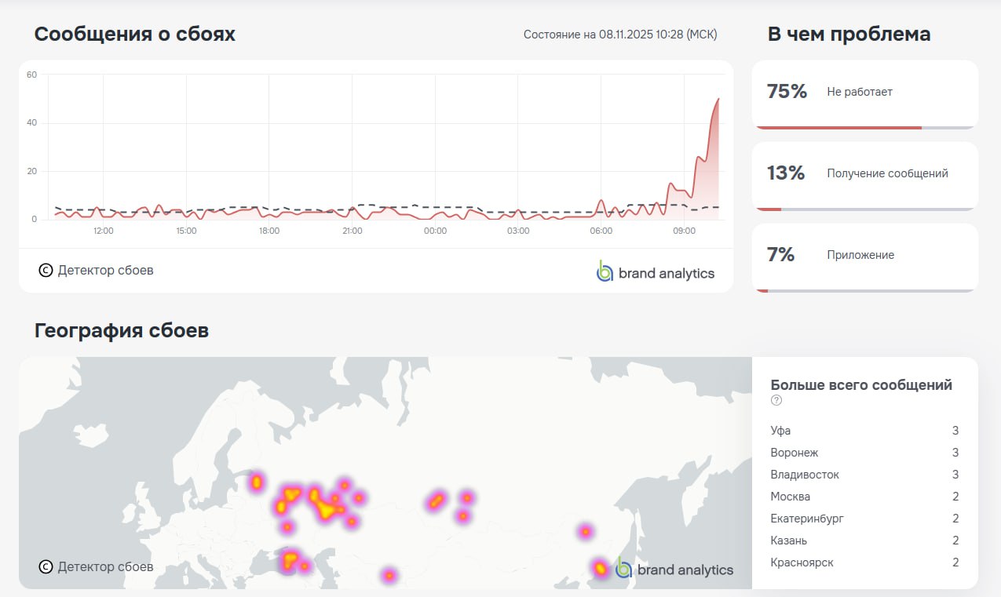Select the "Не работает" 75% problem card

864,93
